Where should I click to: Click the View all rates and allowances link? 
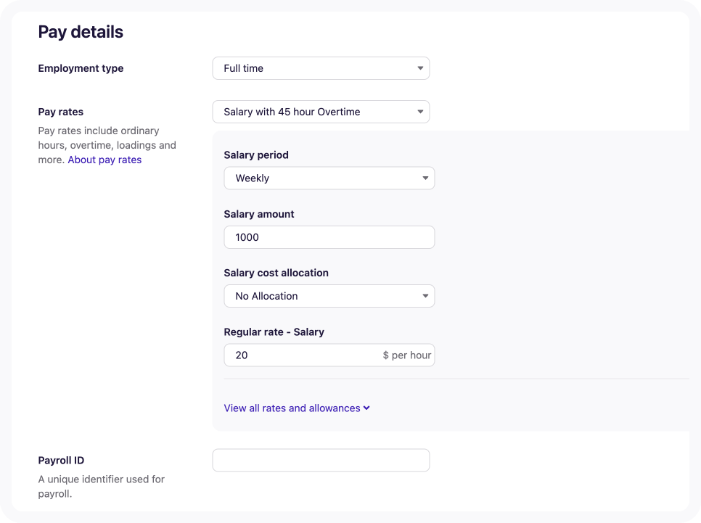292,408
